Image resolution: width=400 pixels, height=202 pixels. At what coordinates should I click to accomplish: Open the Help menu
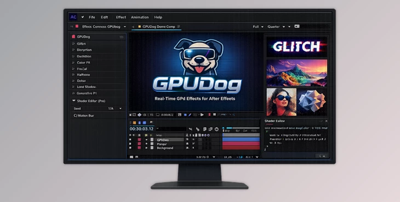coord(158,17)
